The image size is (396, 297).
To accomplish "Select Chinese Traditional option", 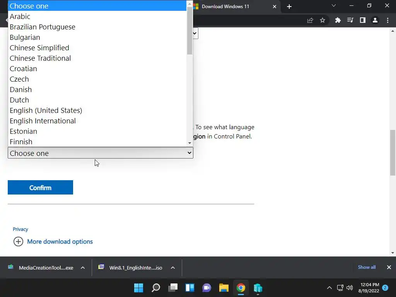I will [x=97, y=58].
